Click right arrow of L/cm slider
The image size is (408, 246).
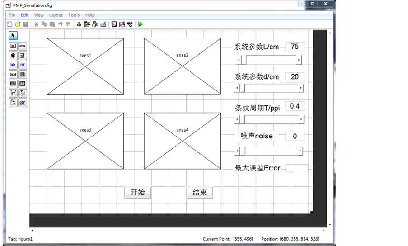point(299,60)
